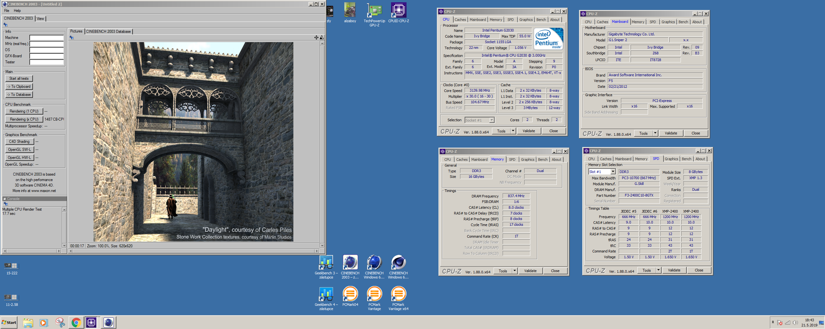Select Graphics tab in CPU-Z Memory window
This screenshot has width=825, height=329.
(x=527, y=160)
